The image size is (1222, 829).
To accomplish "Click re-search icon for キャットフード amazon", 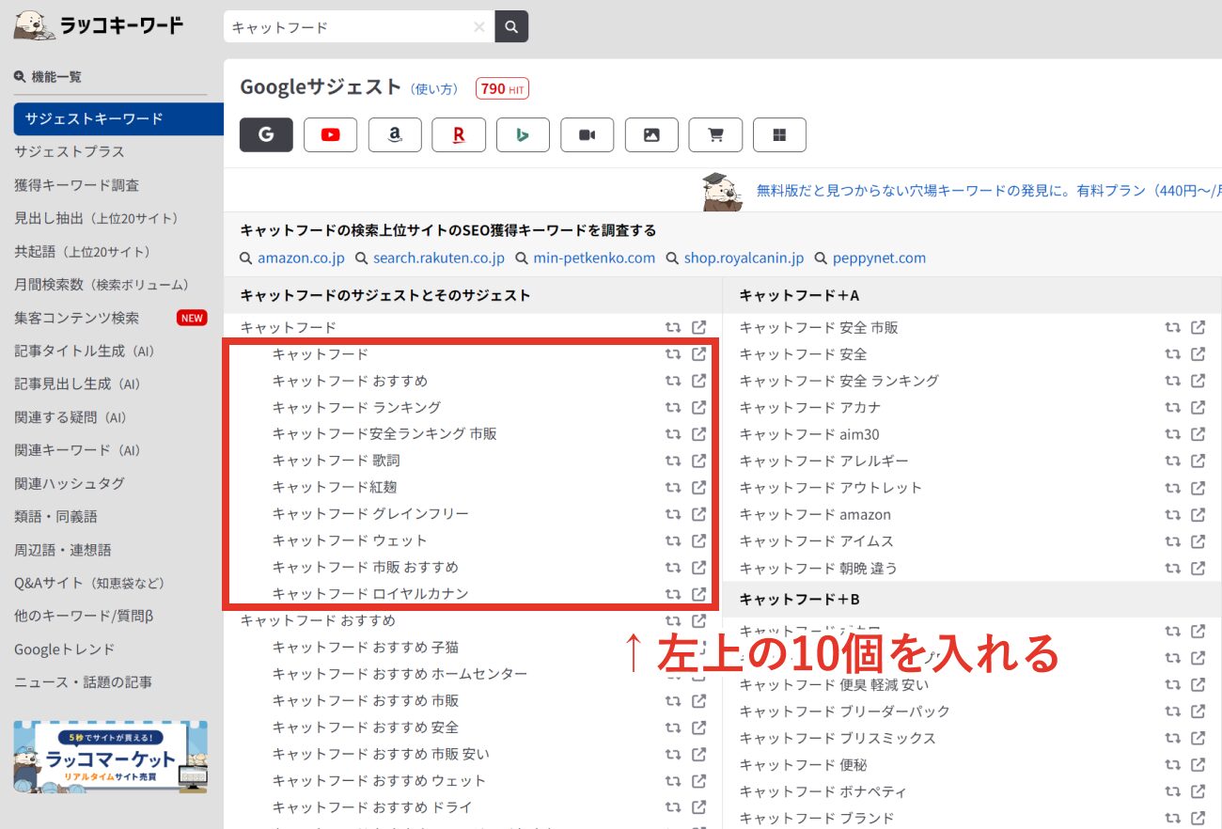I will 1172,514.
